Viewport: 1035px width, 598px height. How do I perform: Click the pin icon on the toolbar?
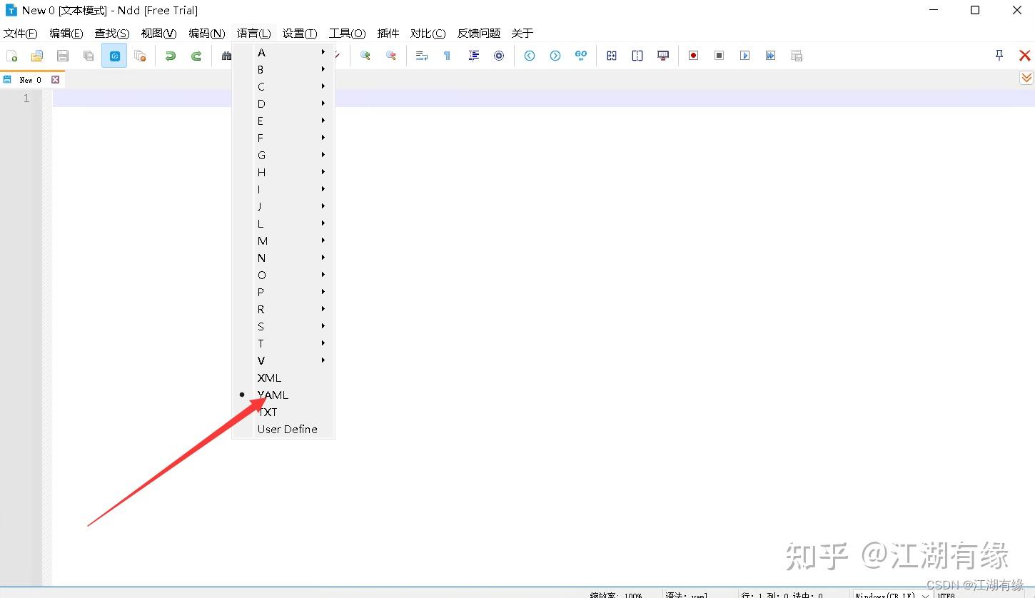tap(998, 55)
